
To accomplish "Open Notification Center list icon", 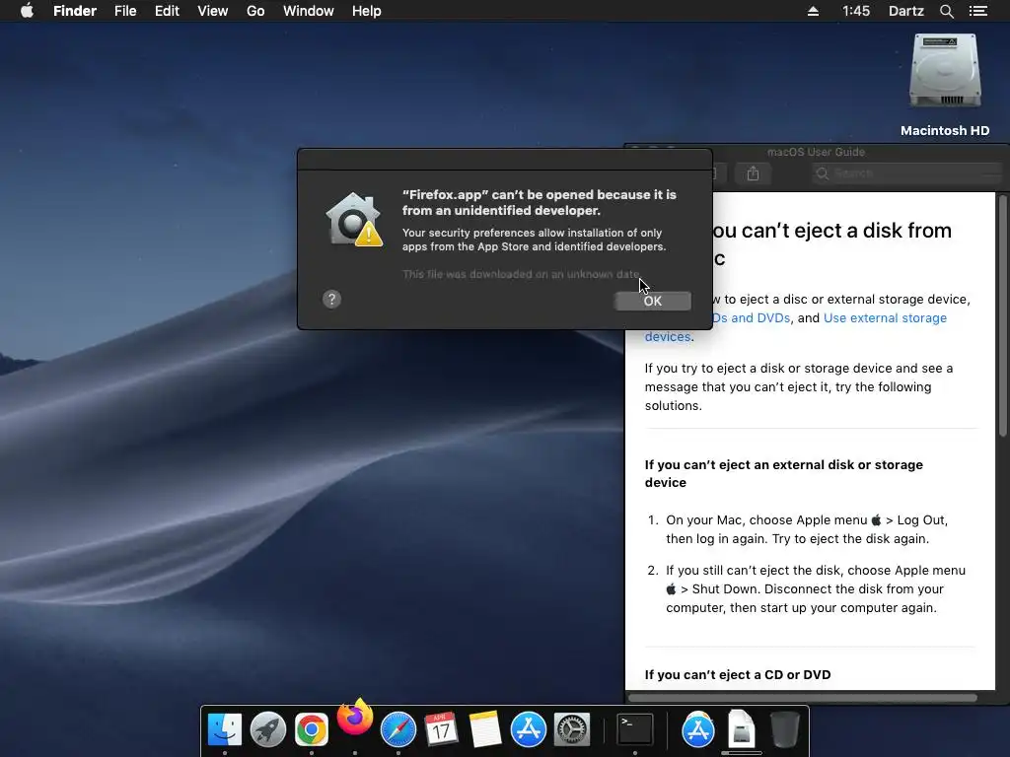I will 978,11.
